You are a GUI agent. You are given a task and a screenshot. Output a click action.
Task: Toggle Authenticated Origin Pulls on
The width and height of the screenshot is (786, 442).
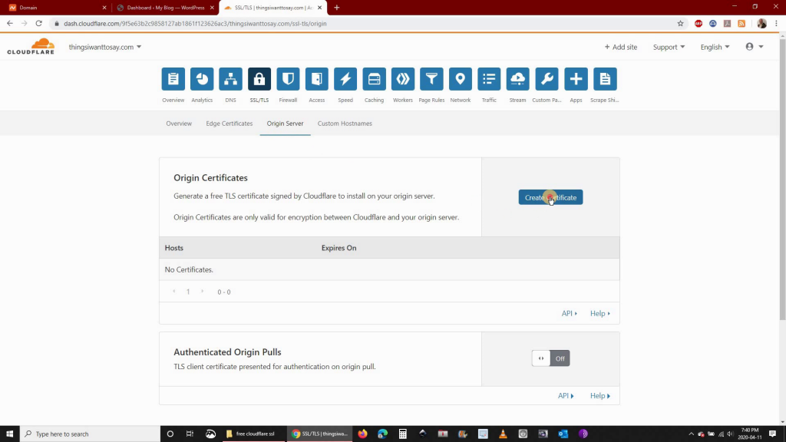(551, 358)
